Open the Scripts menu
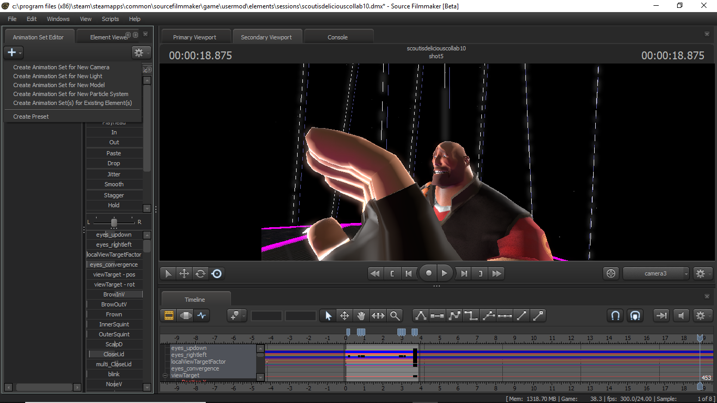 110,19
